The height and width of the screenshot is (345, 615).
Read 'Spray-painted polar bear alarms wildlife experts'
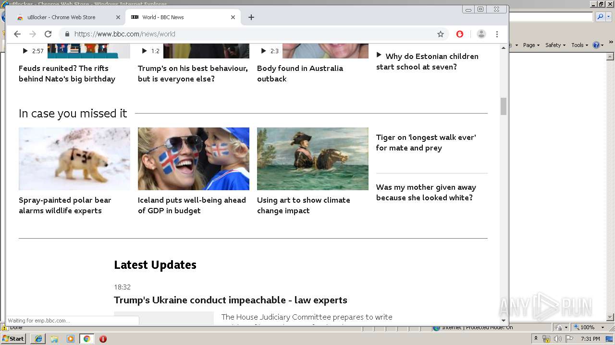(x=65, y=205)
